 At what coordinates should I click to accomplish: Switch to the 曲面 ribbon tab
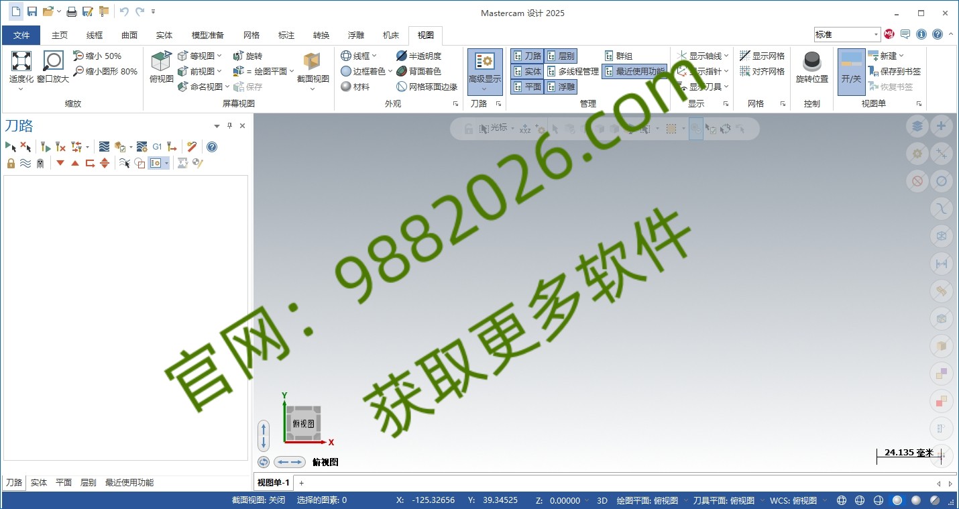tap(129, 36)
